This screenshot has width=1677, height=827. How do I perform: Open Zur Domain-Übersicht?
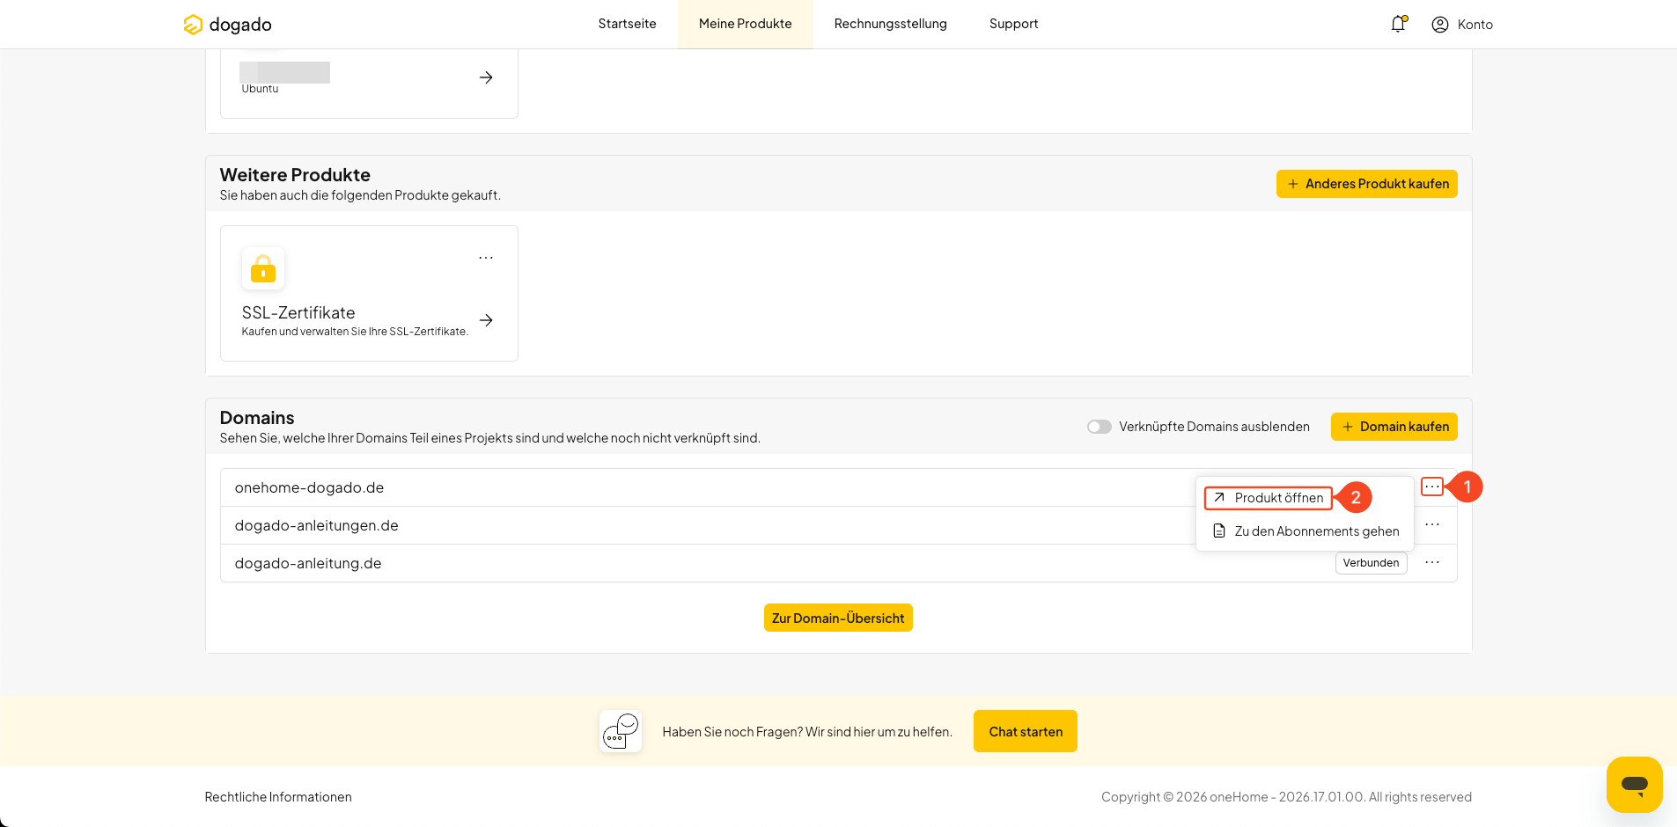pos(838,618)
